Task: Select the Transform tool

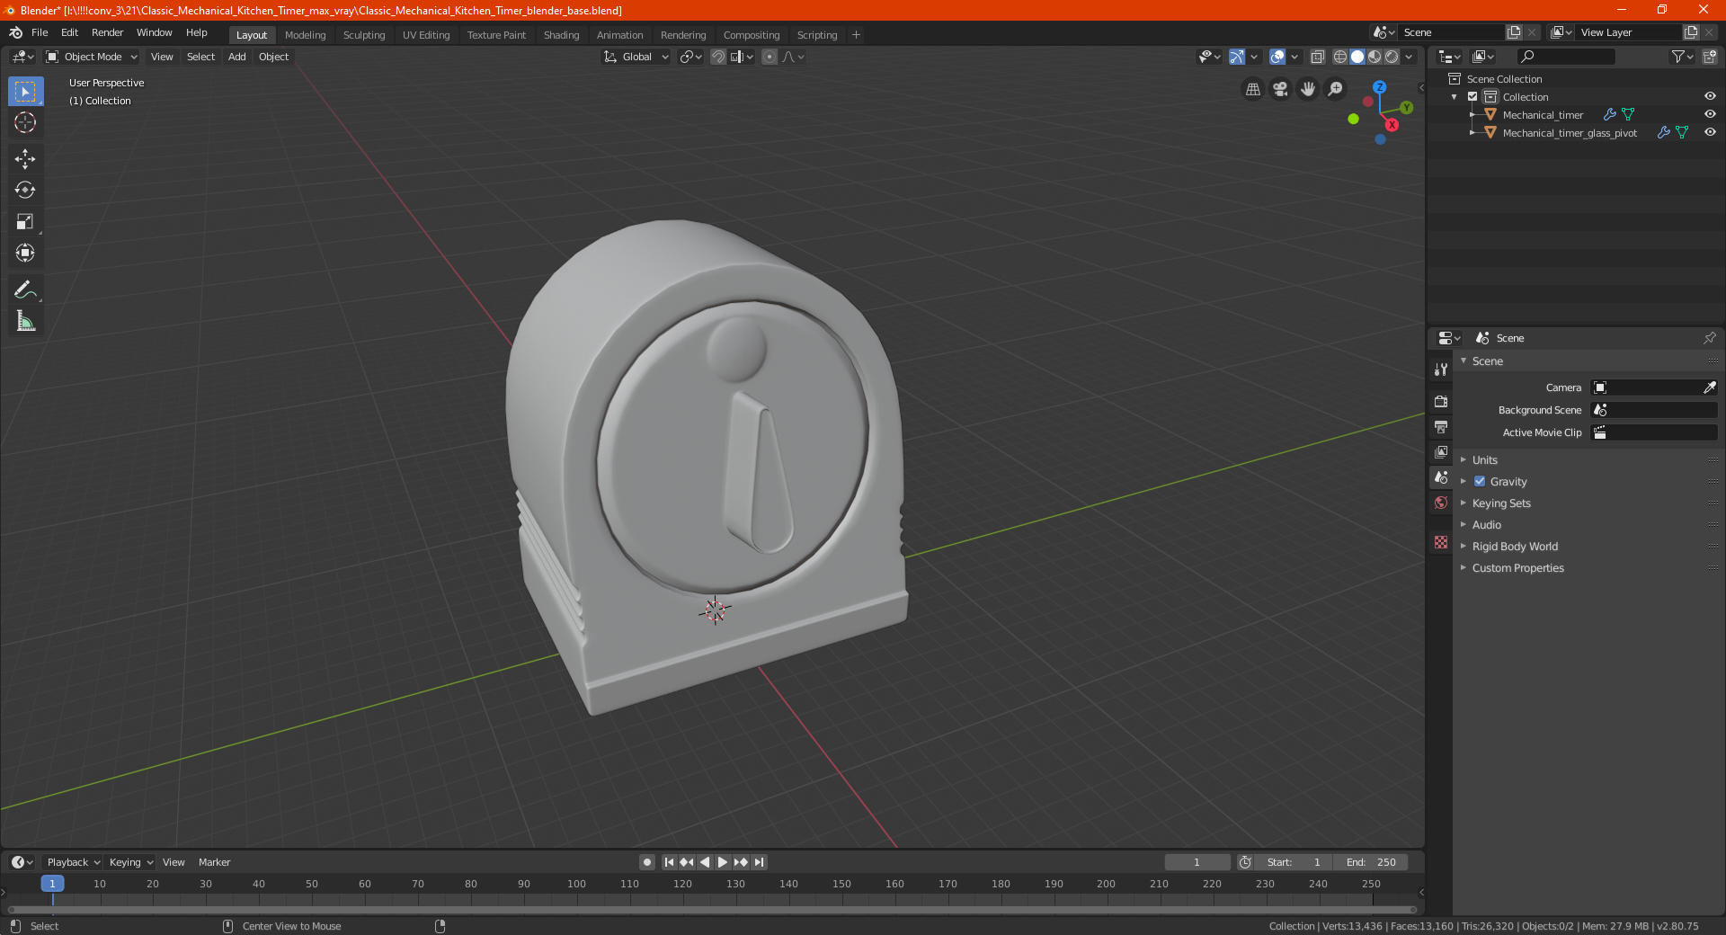Action: tap(25, 254)
